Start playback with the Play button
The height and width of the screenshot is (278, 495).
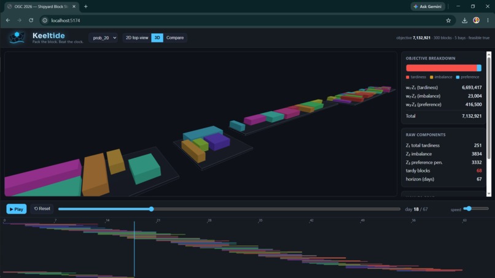click(17, 209)
